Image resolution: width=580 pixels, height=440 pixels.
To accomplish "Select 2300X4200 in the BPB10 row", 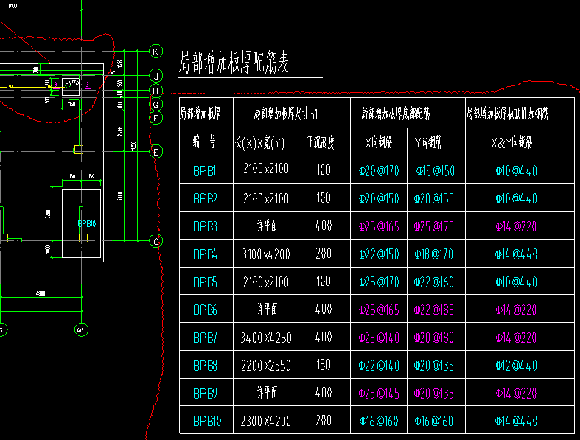I will tap(266, 421).
